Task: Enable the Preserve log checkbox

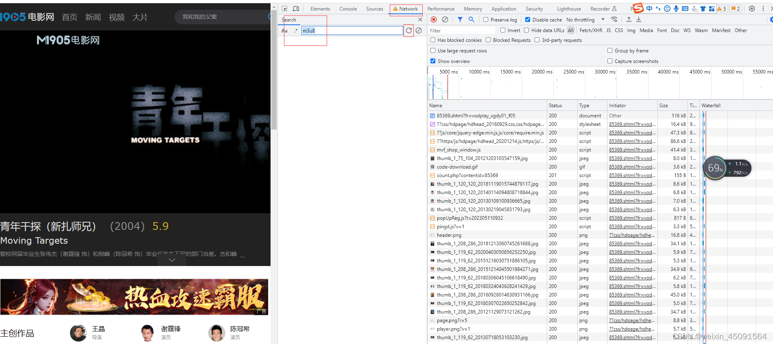Action: click(x=486, y=19)
